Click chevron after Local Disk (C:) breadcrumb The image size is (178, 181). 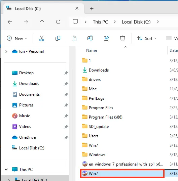[158, 22]
